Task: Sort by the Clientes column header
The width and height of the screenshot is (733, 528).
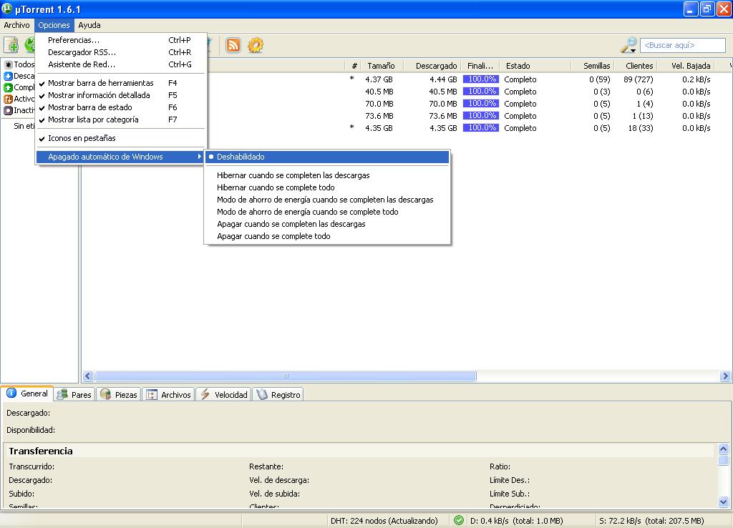Action: tap(635, 66)
